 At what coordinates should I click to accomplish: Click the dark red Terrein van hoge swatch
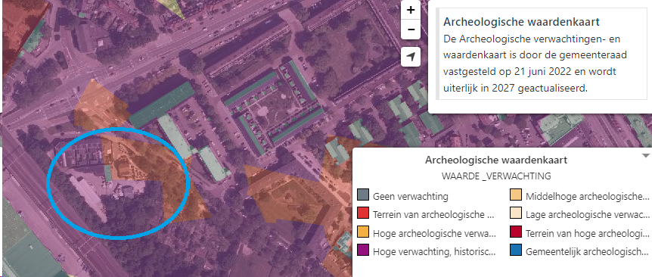pos(516,232)
